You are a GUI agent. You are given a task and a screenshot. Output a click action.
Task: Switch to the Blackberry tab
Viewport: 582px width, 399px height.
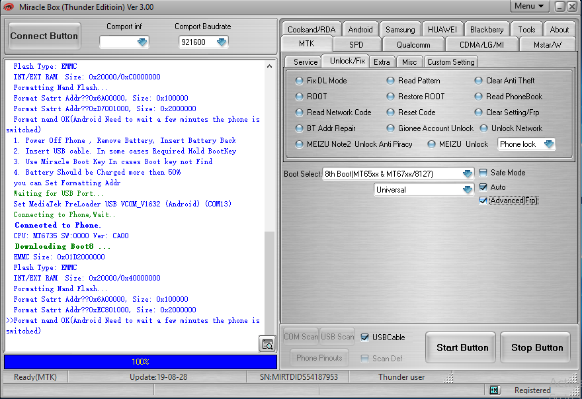click(x=487, y=29)
